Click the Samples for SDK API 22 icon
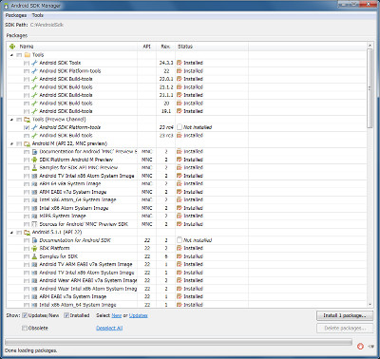380x359 pixels. click(x=34, y=256)
